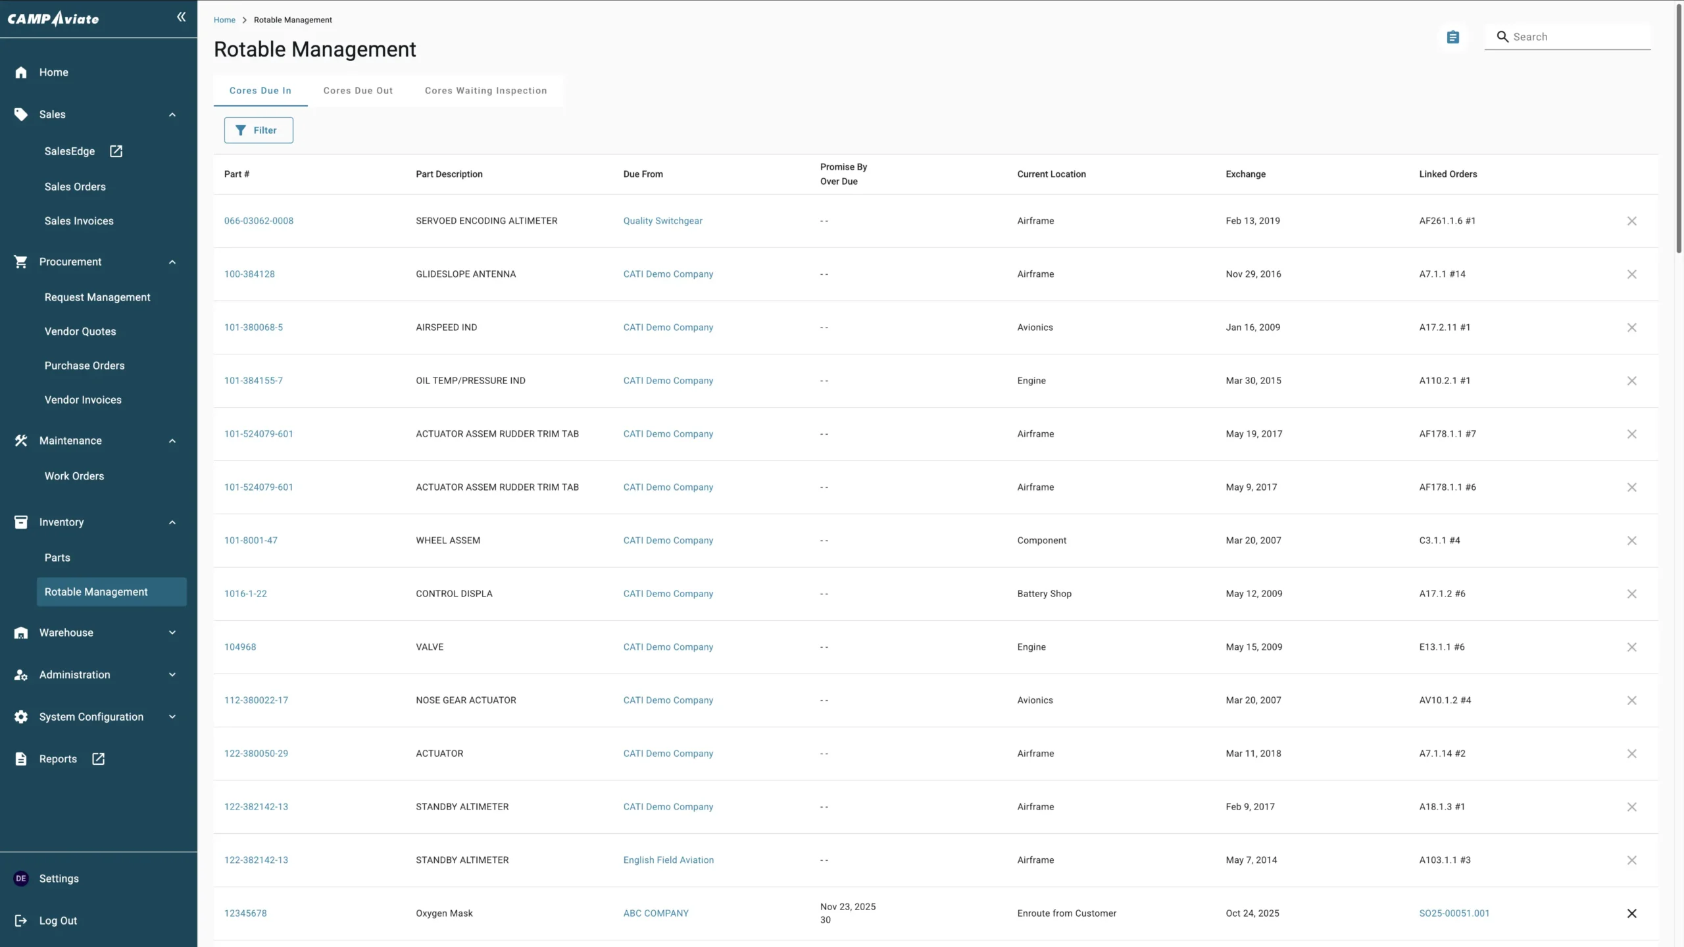Click the DE user avatar icon
The width and height of the screenshot is (1684, 947).
(21, 879)
